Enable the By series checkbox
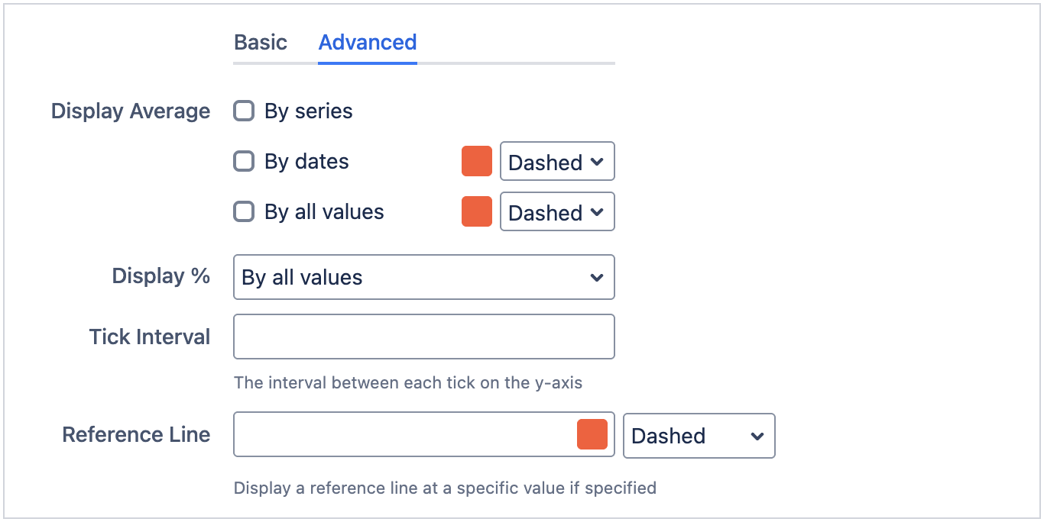 (x=243, y=111)
